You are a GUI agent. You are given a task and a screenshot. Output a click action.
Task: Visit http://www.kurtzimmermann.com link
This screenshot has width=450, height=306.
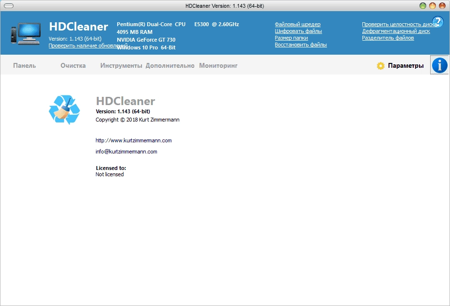[134, 140]
